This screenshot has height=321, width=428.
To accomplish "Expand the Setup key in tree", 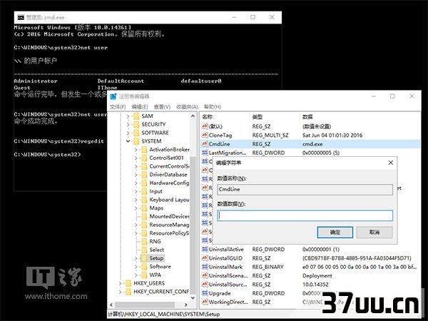I will 136,258.
